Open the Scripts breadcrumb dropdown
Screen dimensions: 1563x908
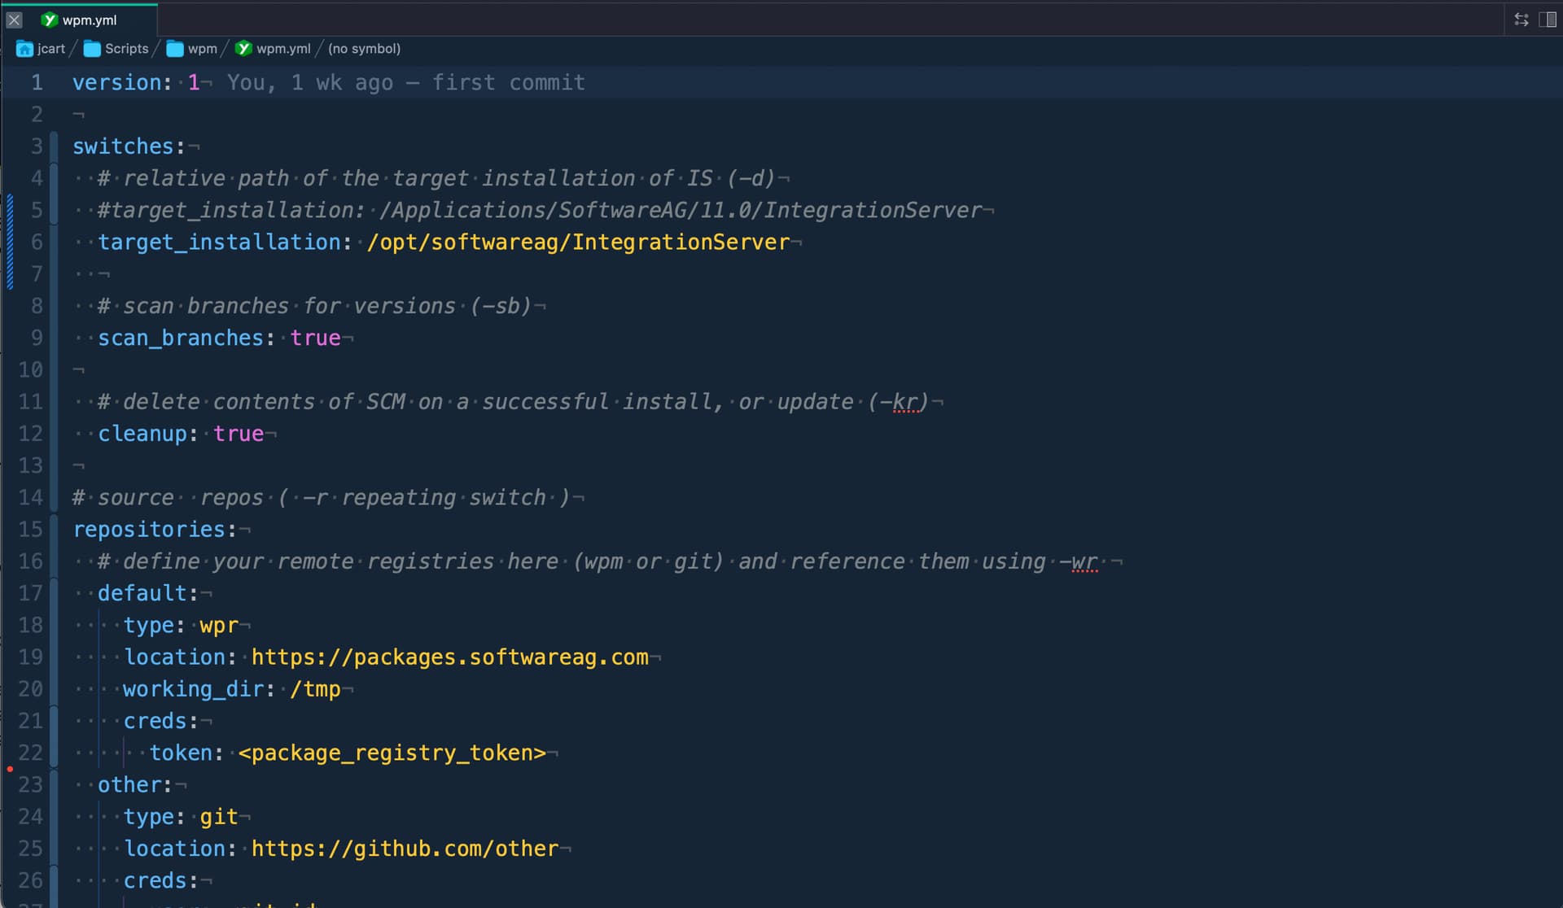(126, 49)
